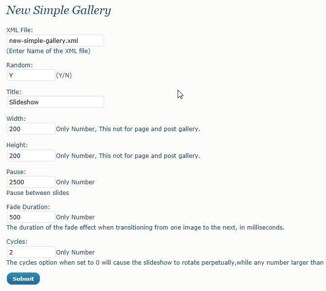Click the Fade Duration input box

coord(31,217)
